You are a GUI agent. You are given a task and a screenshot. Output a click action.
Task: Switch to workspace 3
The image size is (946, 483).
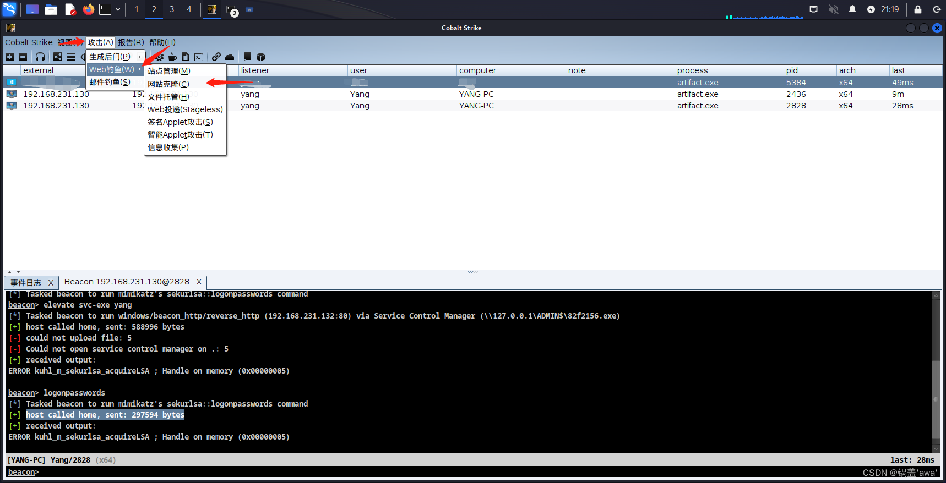pyautogui.click(x=172, y=9)
